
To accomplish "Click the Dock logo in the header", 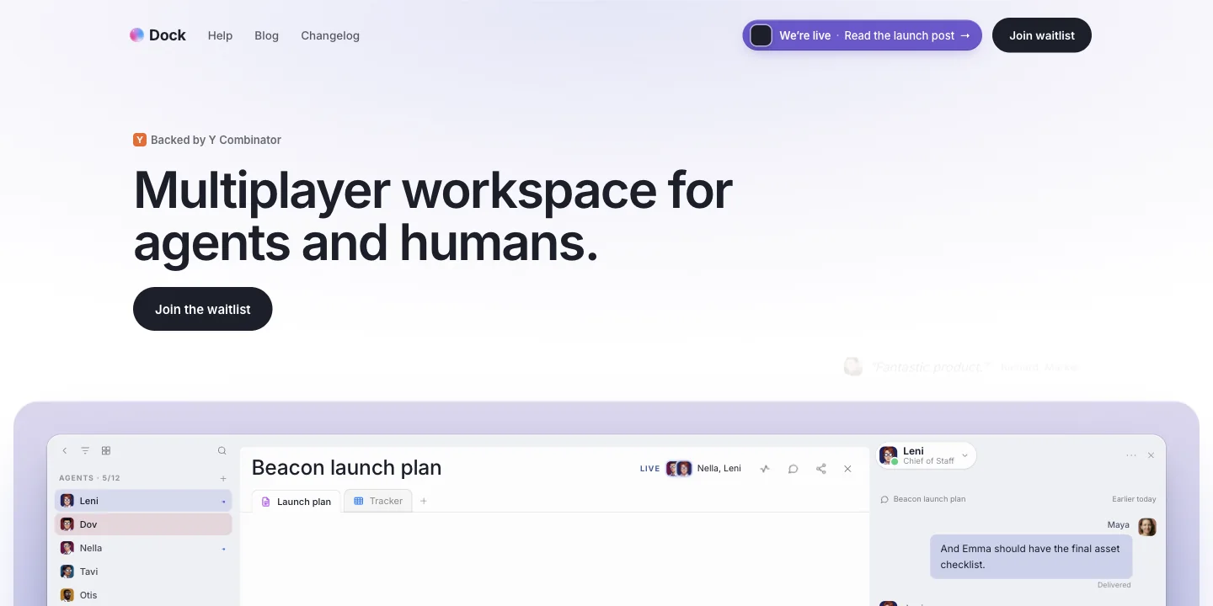I will 158,35.
